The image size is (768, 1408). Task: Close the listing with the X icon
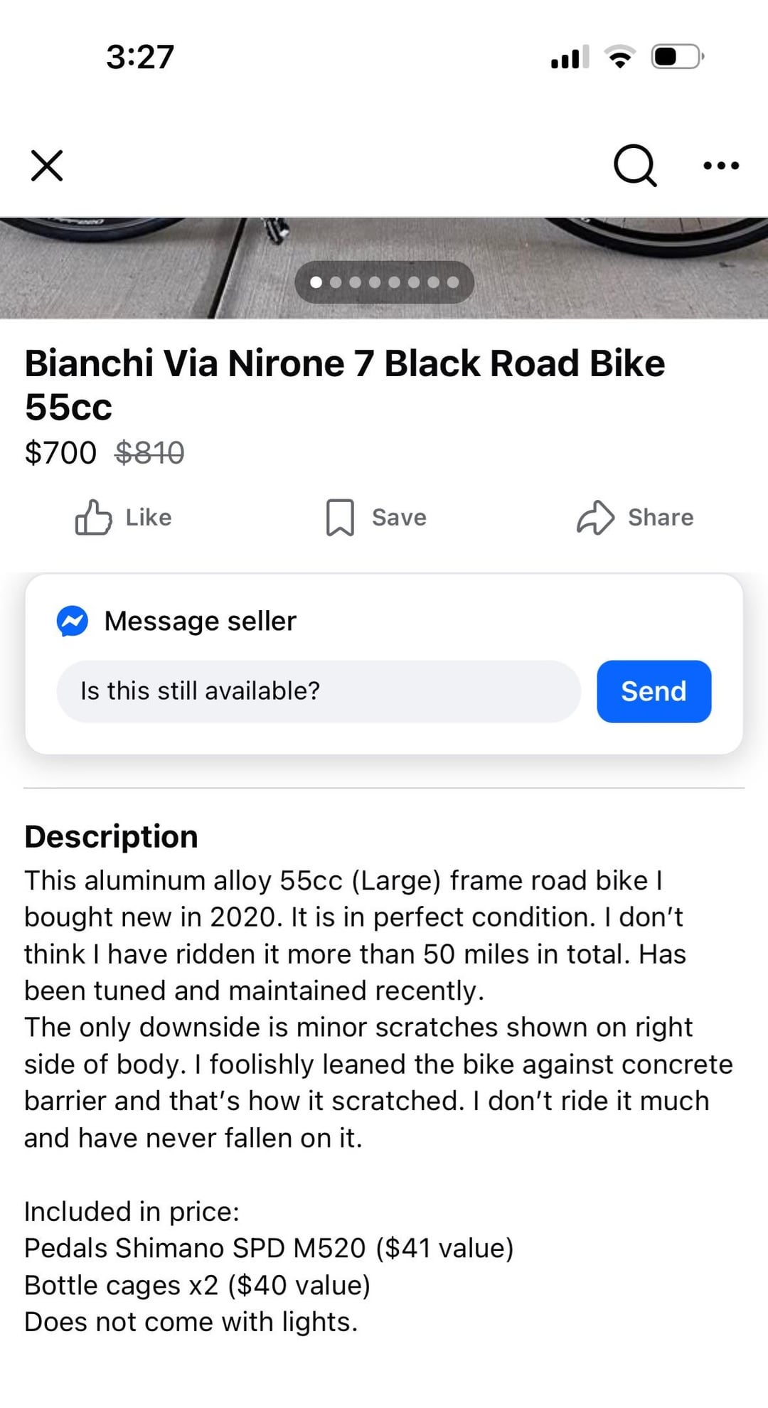47,166
